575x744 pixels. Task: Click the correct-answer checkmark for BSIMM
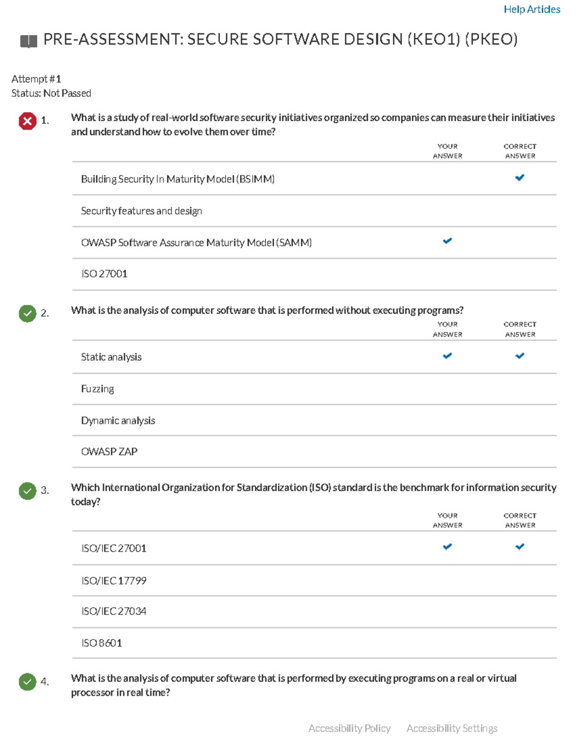coord(519,178)
